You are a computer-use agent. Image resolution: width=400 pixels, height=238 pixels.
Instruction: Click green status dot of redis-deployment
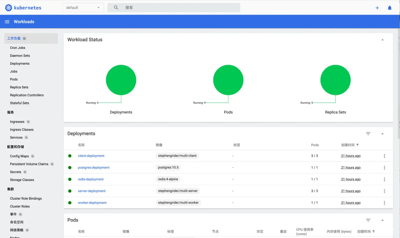(x=70, y=179)
